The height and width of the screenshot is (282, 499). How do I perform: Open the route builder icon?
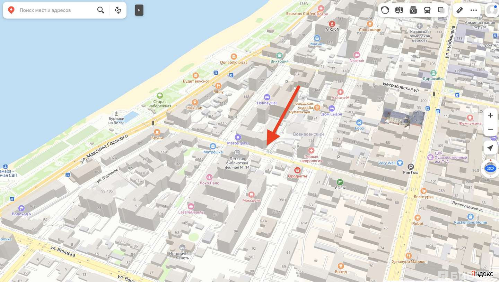(x=118, y=10)
